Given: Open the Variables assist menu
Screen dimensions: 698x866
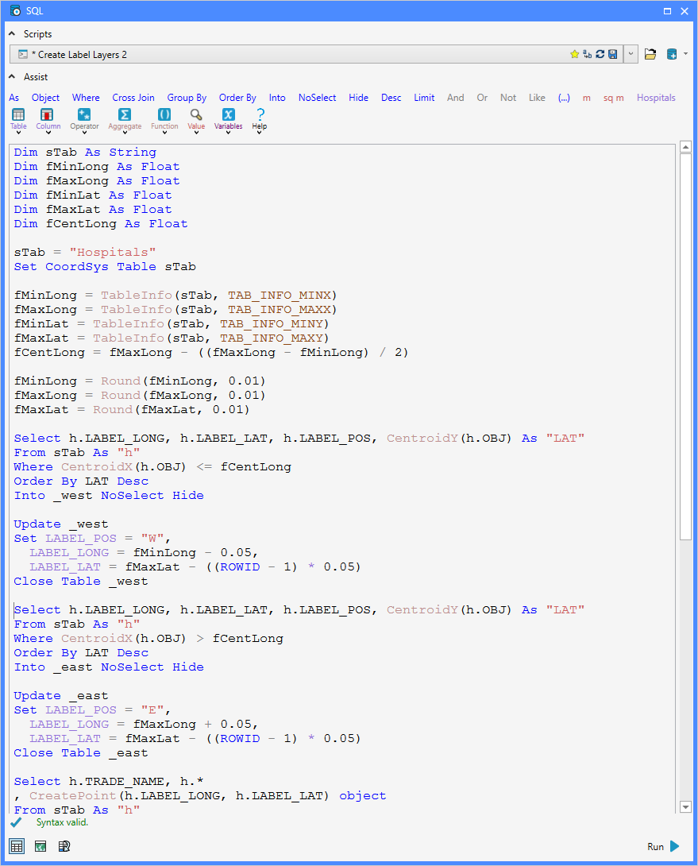Looking at the screenshot, I should [x=228, y=121].
